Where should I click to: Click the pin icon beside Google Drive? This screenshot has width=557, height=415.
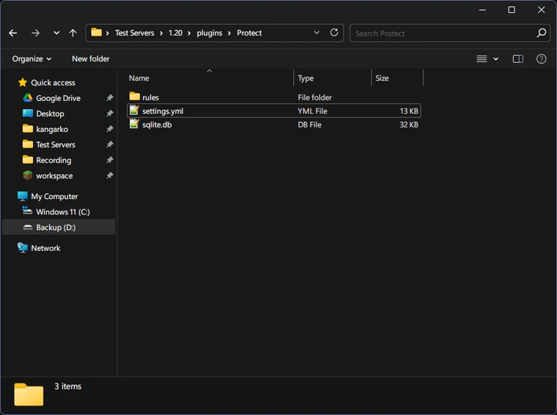coord(110,98)
